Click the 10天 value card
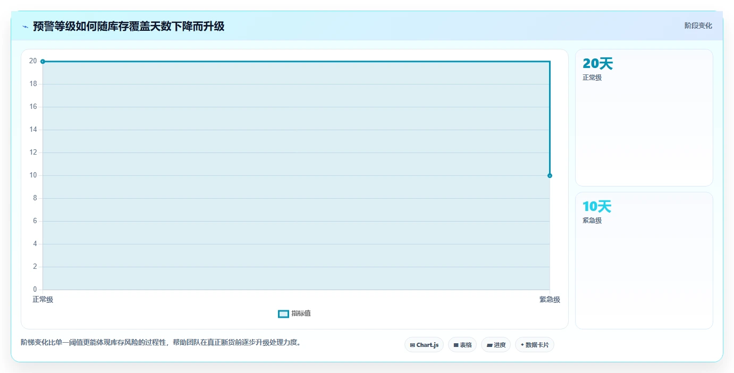The height and width of the screenshot is (373, 734). tap(644, 260)
